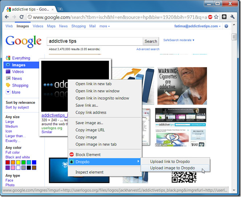Viewport: 241px width, 197px height.
Task: Open the Advanced search link
Action: click(x=148, y=49)
